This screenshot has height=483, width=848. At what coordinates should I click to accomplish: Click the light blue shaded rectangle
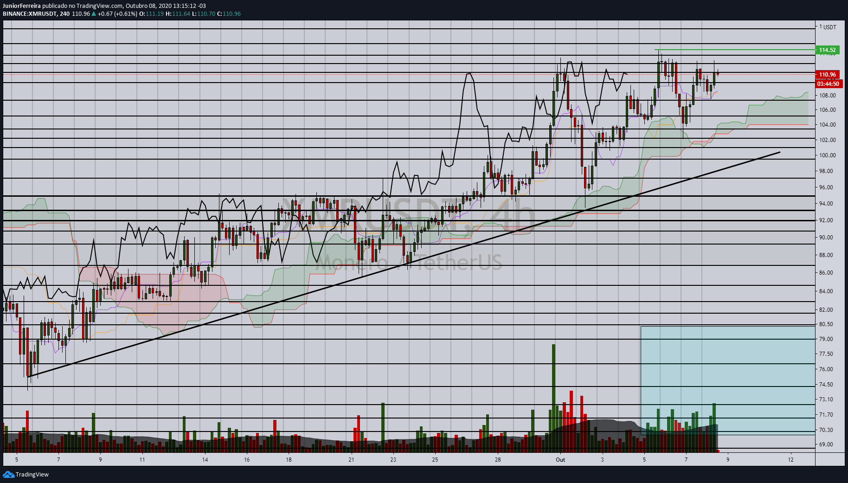click(x=728, y=380)
